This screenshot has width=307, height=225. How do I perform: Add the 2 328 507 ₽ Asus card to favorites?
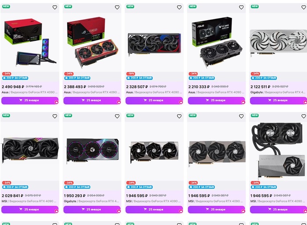(x=179, y=7)
